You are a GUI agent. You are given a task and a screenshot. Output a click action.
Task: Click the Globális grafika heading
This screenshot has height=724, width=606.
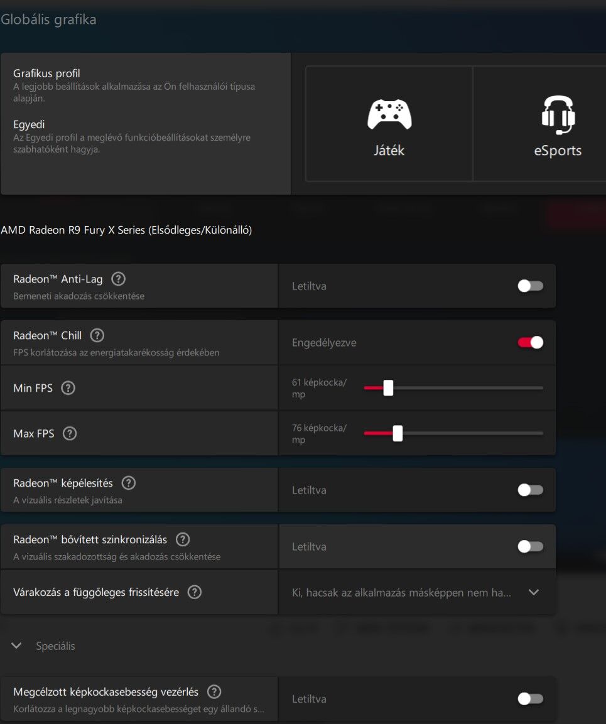tap(48, 19)
